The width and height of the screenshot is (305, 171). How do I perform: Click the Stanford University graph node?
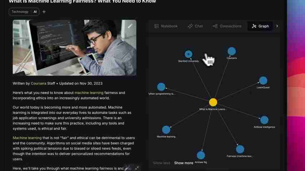[188, 54]
